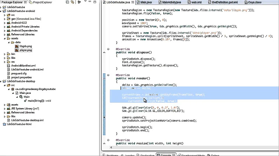Viewport: 279px width, 156px height.
Task: Expand the LibGdxYoutube project
Action: tap(1, 7)
